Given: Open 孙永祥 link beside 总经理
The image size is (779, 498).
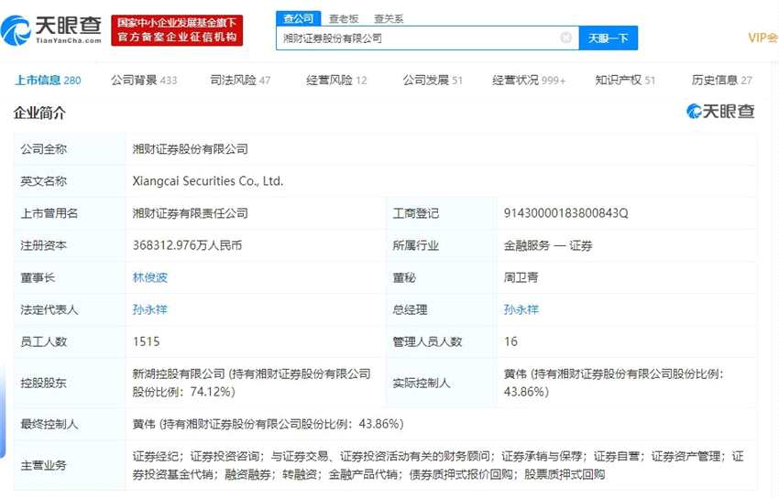Looking at the screenshot, I should point(521,309).
